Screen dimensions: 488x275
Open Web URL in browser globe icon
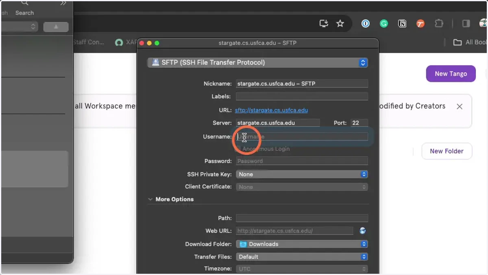363,231
